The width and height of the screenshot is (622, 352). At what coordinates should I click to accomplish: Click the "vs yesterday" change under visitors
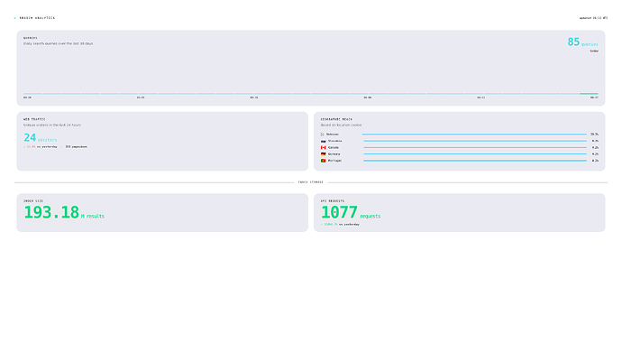40,146
